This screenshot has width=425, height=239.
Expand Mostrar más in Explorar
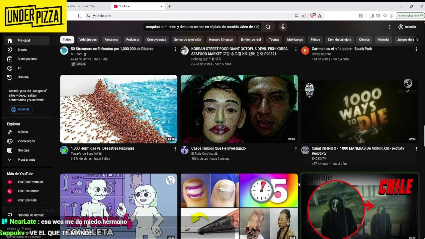[27, 160]
